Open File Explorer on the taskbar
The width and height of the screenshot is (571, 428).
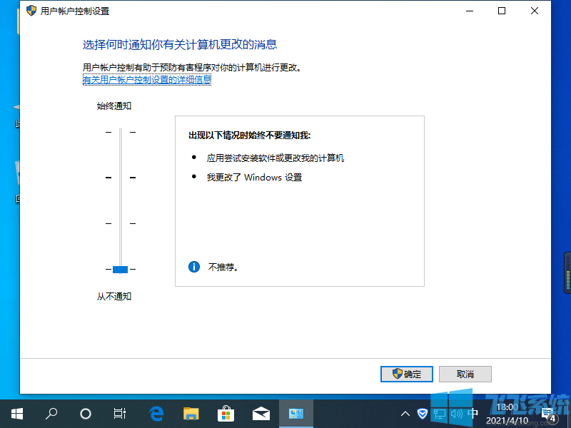(x=191, y=413)
